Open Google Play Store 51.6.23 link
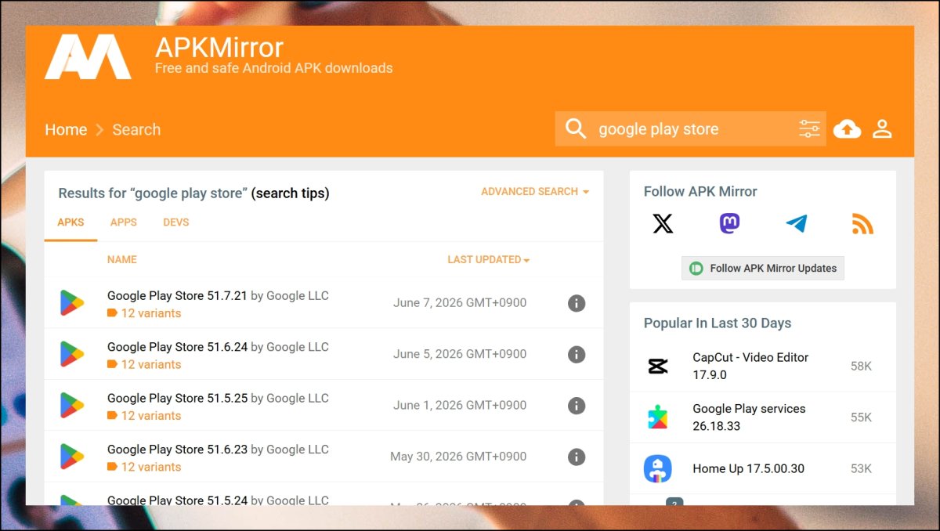 [x=177, y=450]
